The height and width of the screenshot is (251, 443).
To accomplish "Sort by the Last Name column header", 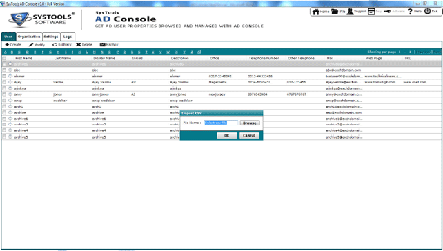I will [x=62, y=58].
